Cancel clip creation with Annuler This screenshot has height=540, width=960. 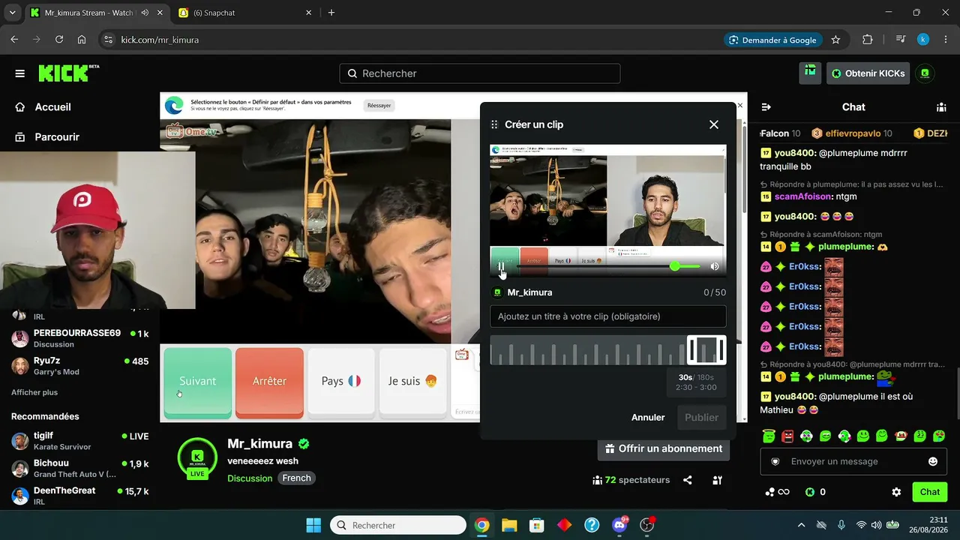tap(648, 417)
